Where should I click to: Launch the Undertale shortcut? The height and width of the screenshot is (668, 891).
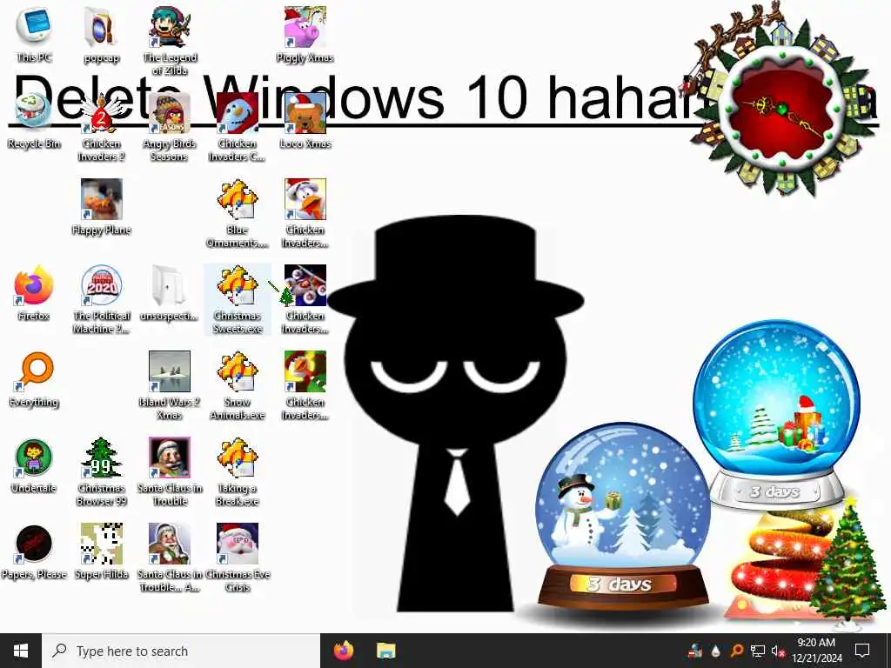[x=34, y=466]
